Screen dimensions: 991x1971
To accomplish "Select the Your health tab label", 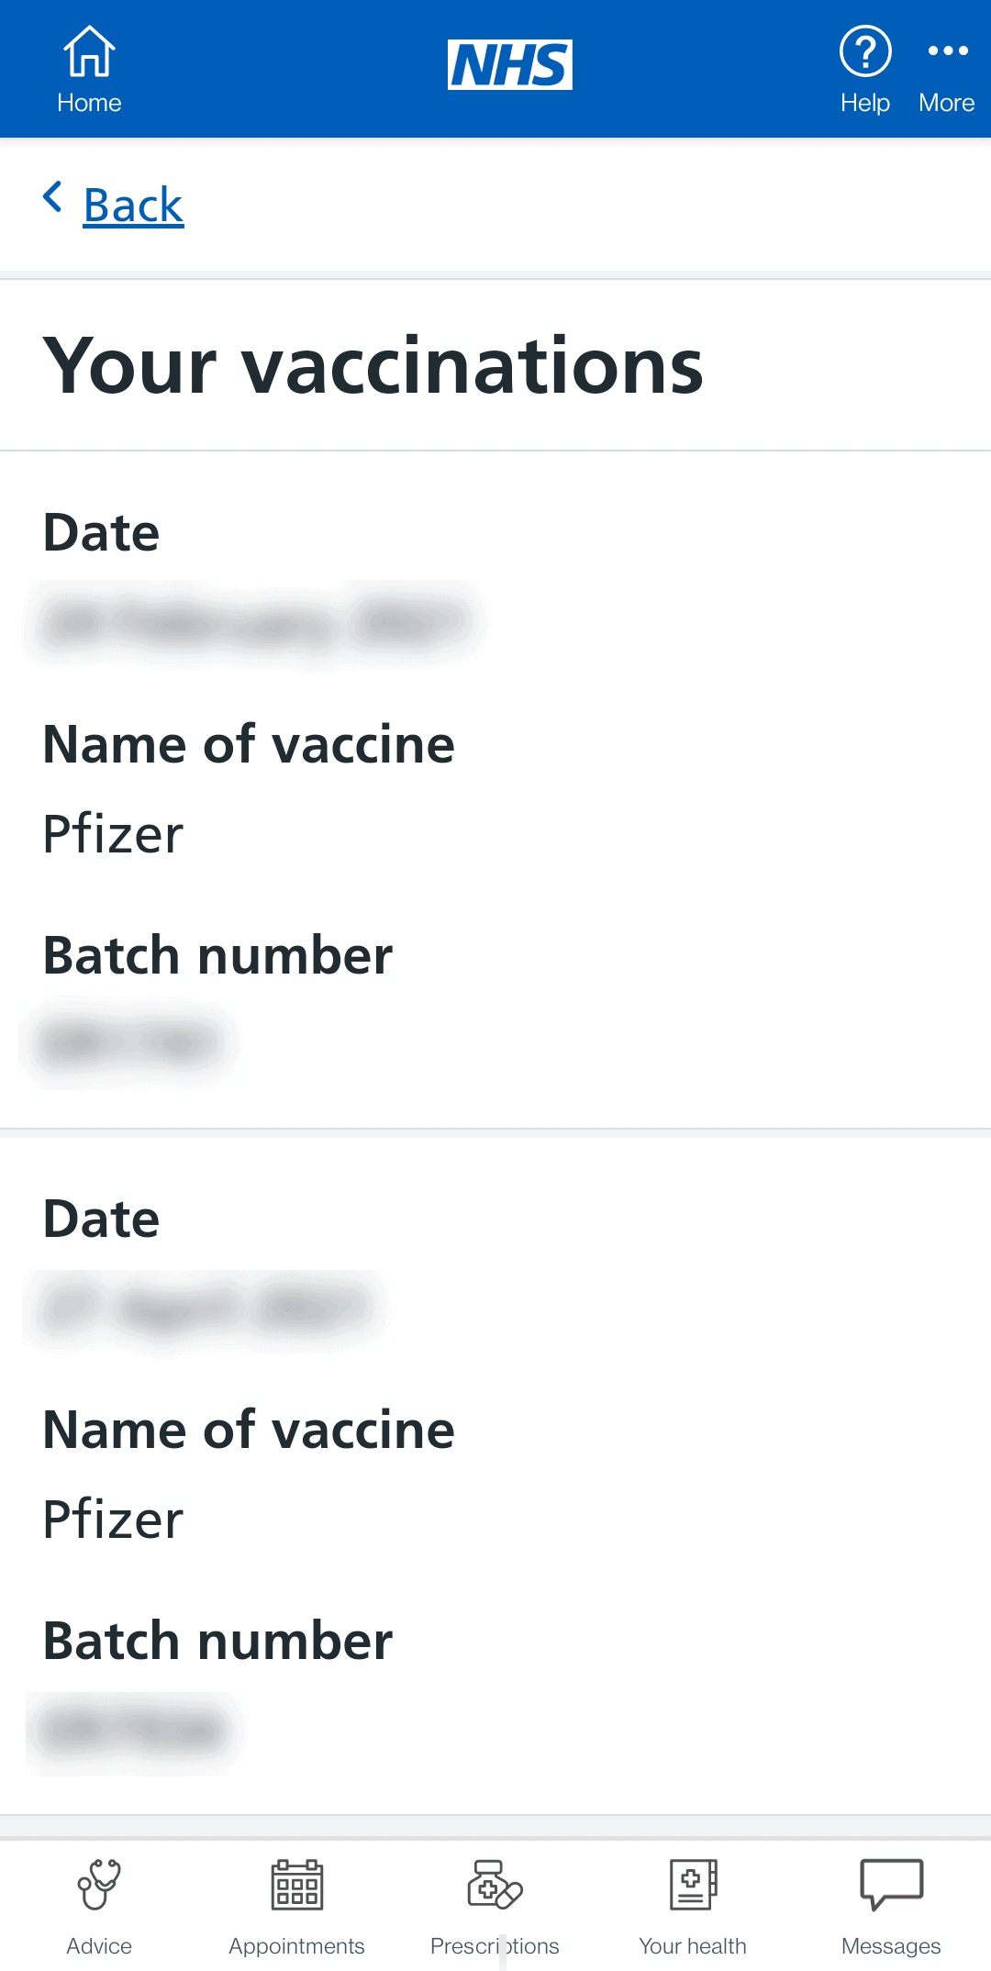I will [x=693, y=1946].
